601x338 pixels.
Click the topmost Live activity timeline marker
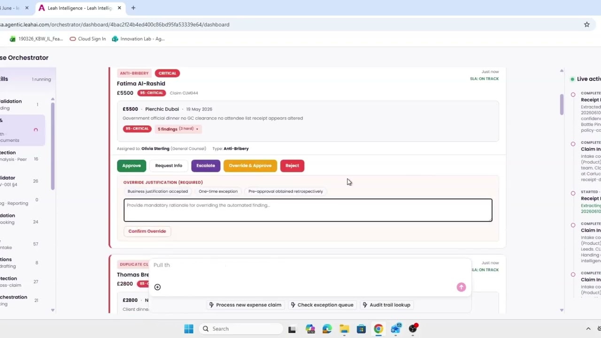(x=573, y=95)
